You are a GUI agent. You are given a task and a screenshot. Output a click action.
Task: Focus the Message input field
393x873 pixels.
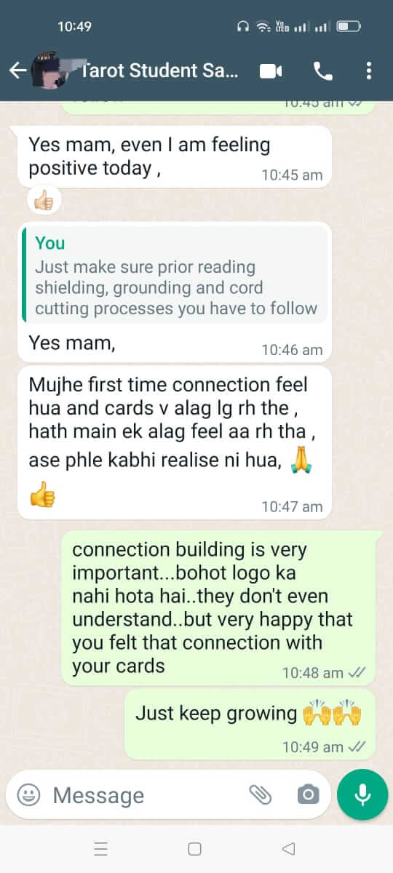(x=146, y=794)
